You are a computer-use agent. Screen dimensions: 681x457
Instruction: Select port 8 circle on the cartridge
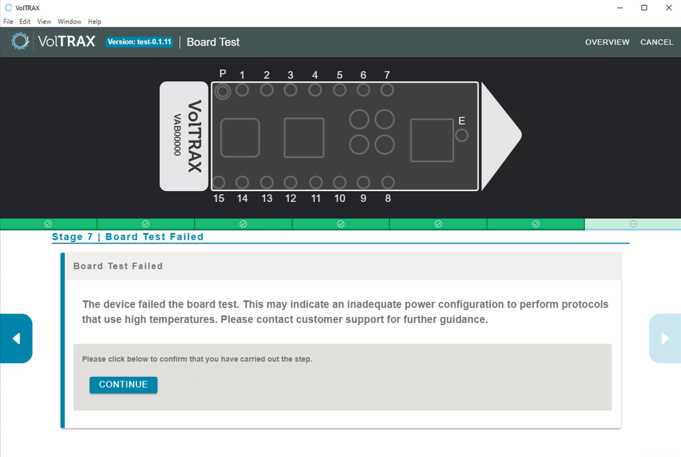(388, 182)
